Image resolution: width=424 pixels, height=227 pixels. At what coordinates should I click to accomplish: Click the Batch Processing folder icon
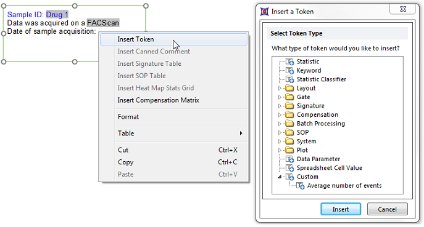(x=289, y=124)
